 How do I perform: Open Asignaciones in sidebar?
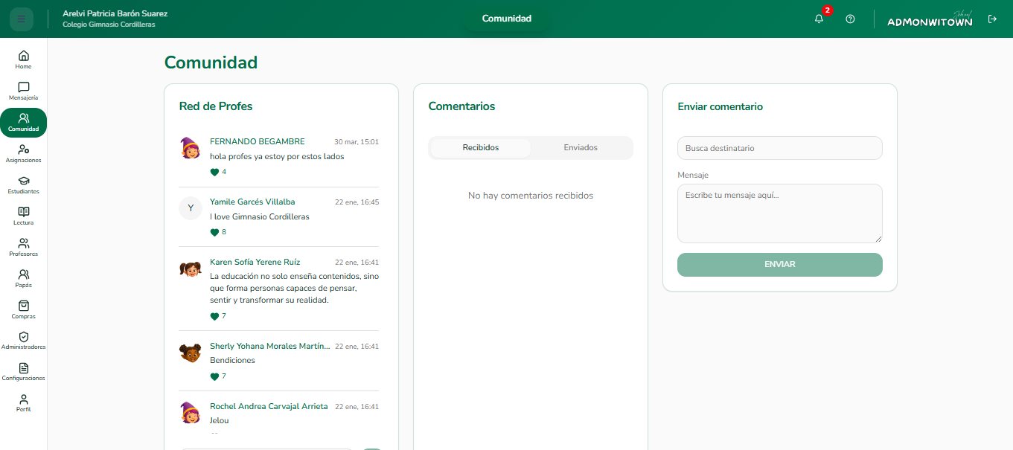coord(24,154)
